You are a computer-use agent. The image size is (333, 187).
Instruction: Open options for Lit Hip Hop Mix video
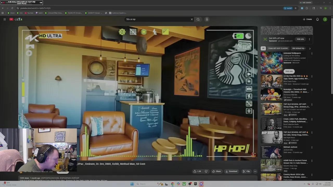(312, 76)
